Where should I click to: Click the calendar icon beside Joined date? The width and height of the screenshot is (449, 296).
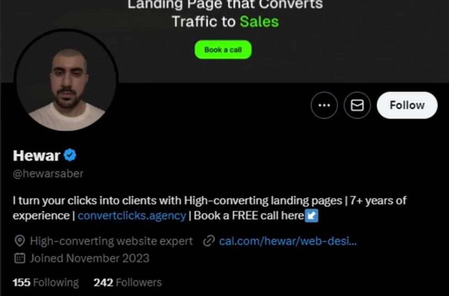click(20, 258)
